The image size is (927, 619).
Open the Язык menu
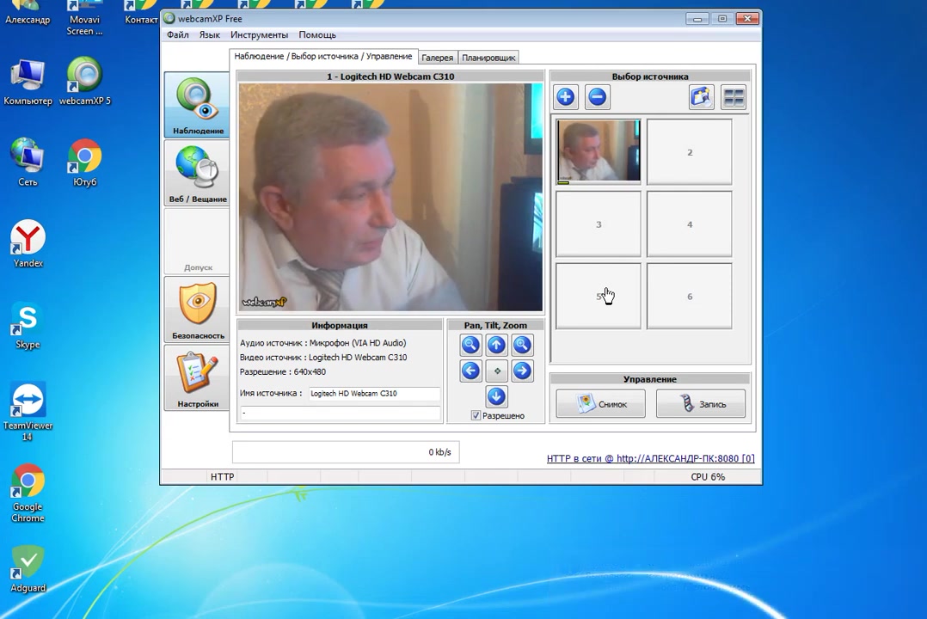pos(209,35)
